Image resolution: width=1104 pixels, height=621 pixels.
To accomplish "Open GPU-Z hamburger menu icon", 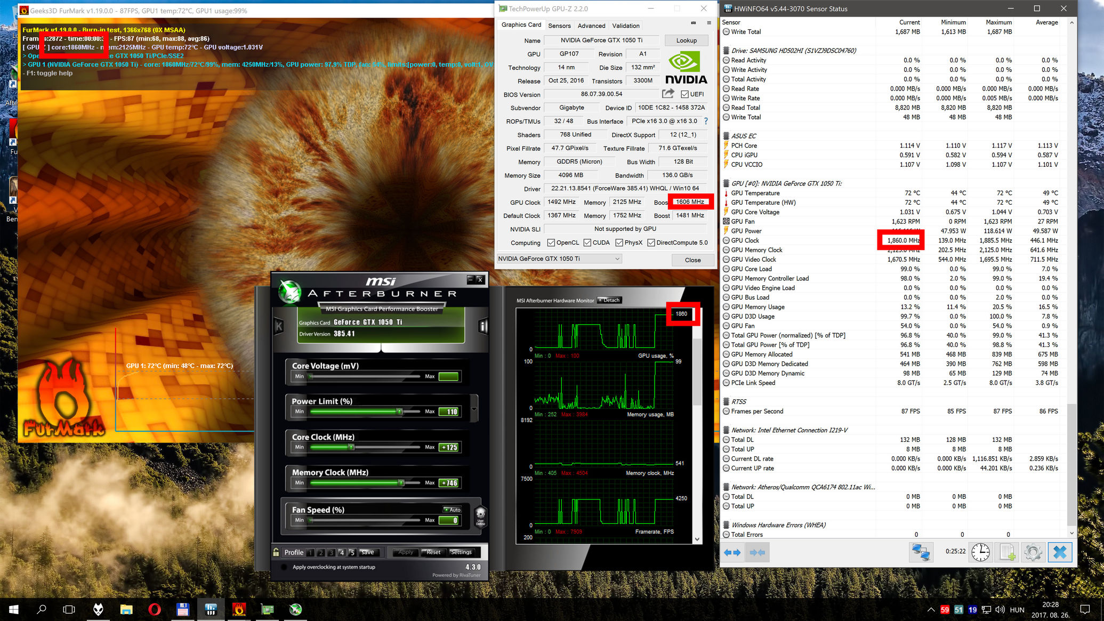I will coord(709,23).
